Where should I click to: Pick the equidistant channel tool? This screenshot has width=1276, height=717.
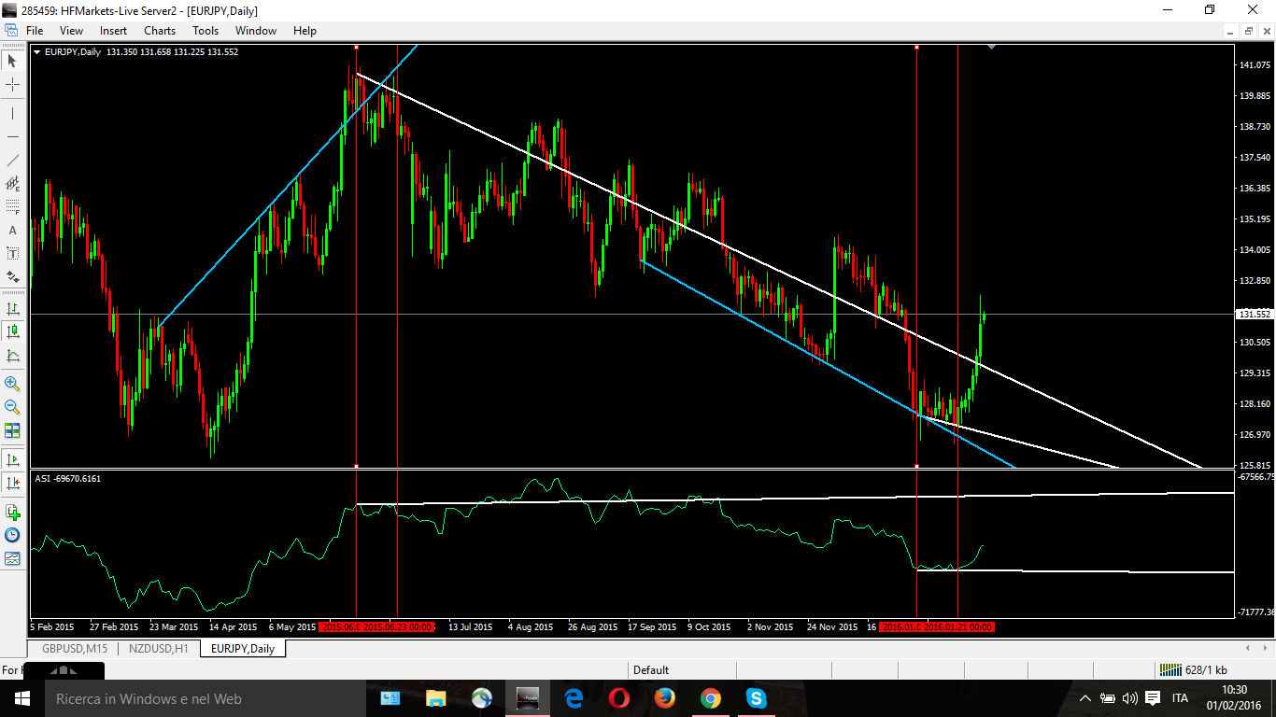[12, 183]
